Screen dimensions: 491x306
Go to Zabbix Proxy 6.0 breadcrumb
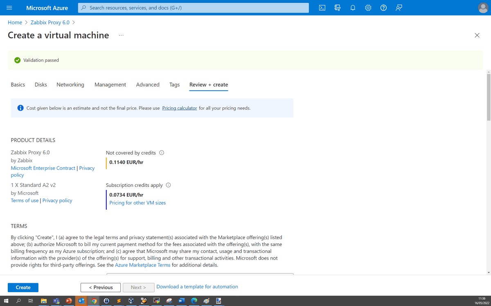pyautogui.click(x=50, y=22)
